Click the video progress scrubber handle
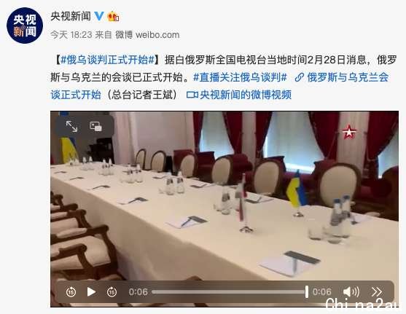This screenshot has height=314, width=406. 307,291
